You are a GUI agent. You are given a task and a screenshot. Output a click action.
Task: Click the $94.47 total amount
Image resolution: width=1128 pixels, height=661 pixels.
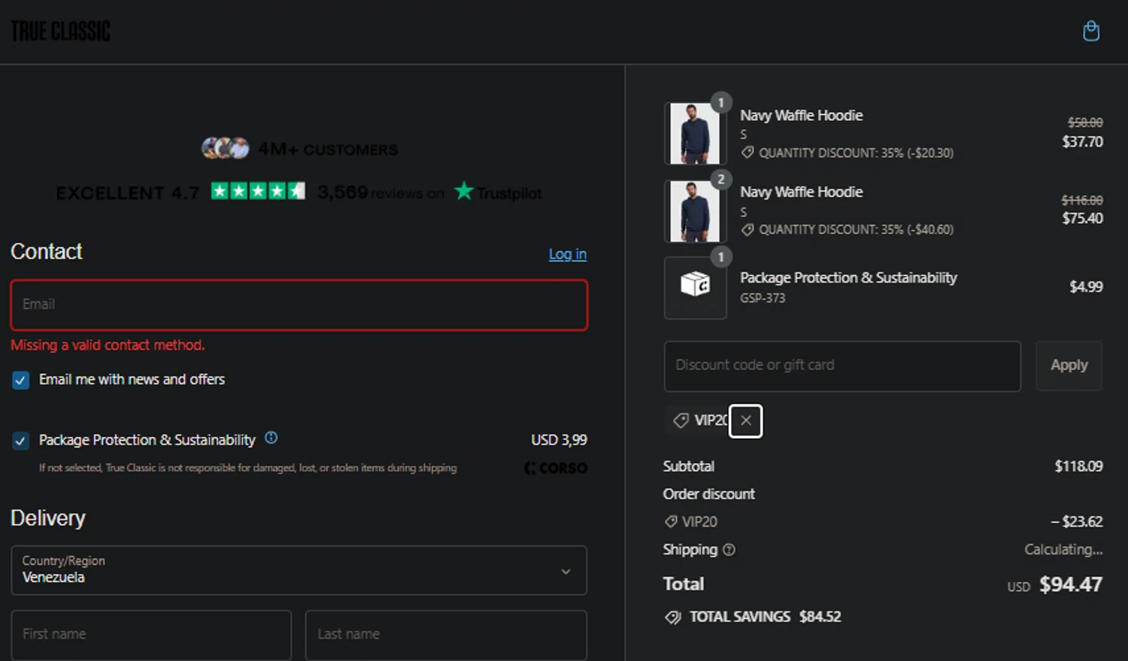point(1071,585)
